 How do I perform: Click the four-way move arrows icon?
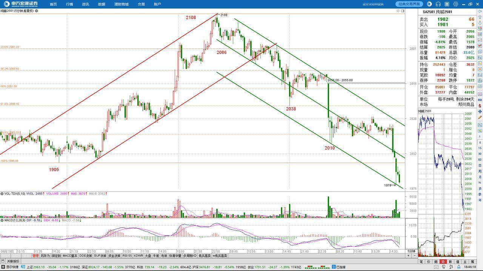480,111
